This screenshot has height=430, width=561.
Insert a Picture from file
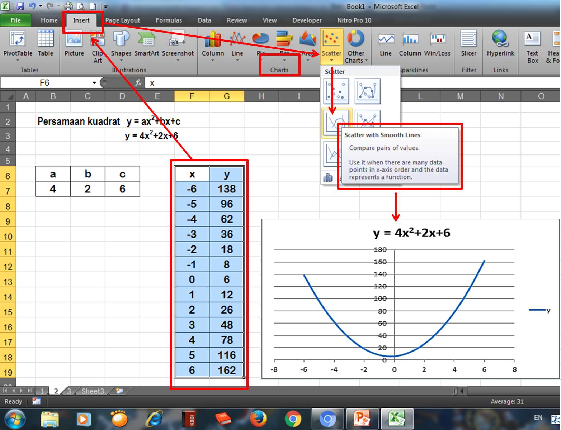point(74,43)
